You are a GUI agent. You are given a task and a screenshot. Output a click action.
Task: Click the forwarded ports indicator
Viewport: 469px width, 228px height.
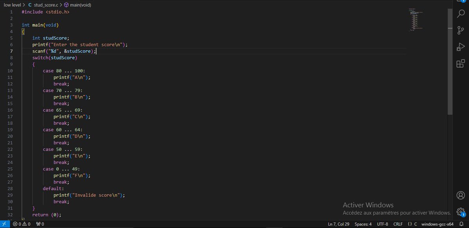click(39, 224)
